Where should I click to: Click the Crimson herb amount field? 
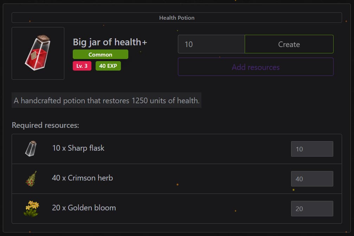coord(312,179)
